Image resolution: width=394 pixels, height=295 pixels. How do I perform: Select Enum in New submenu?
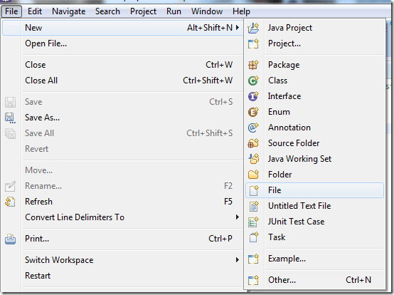(314, 112)
